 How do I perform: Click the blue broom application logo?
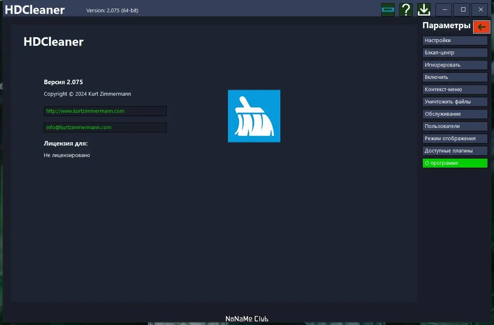click(x=254, y=116)
